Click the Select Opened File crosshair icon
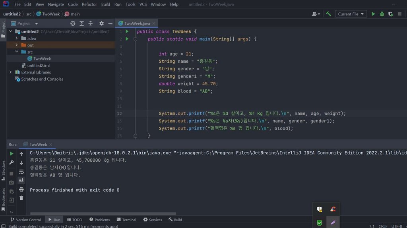The height and width of the screenshot is (228, 407). 73,23
